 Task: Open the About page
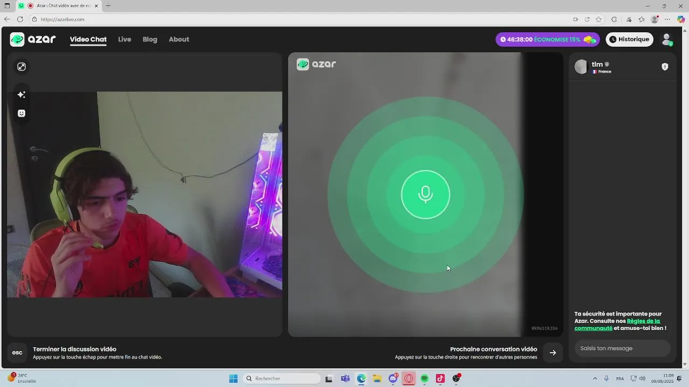[x=179, y=39]
